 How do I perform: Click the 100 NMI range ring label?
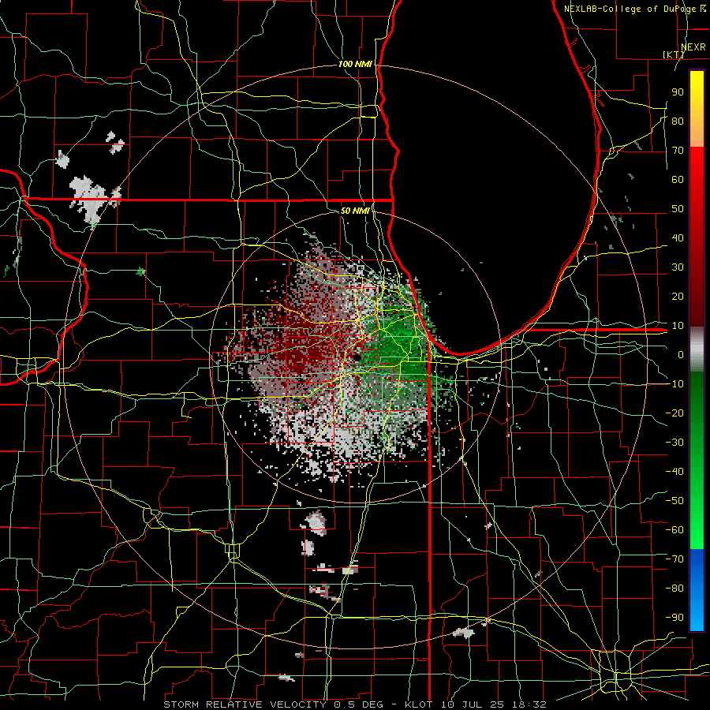(x=355, y=65)
